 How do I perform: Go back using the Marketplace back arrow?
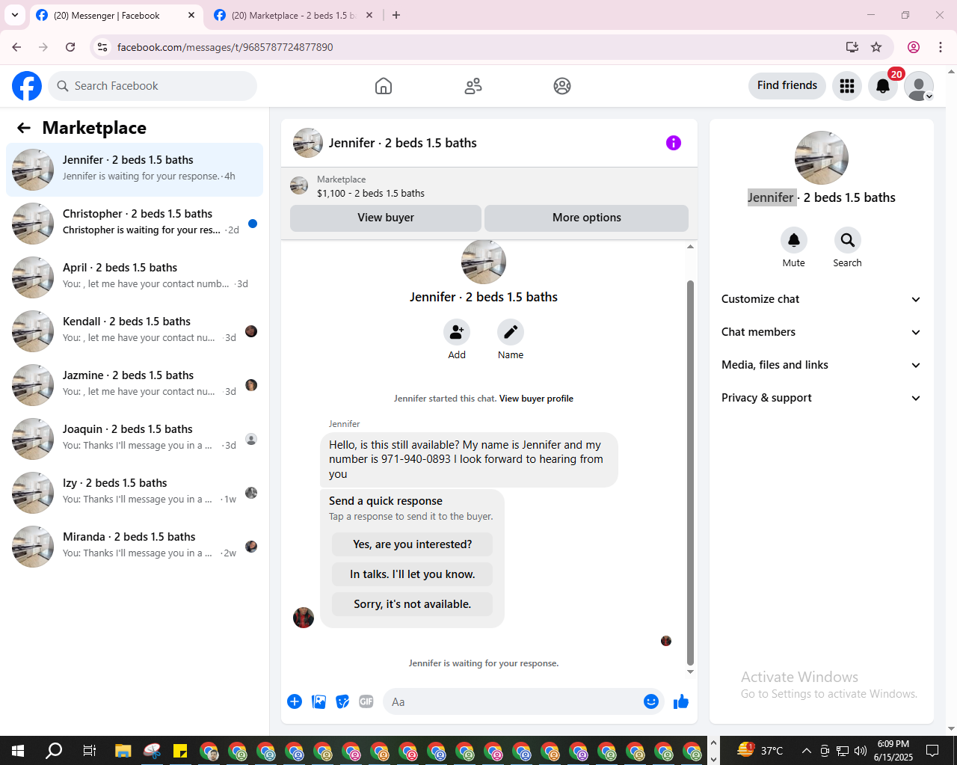tap(24, 128)
